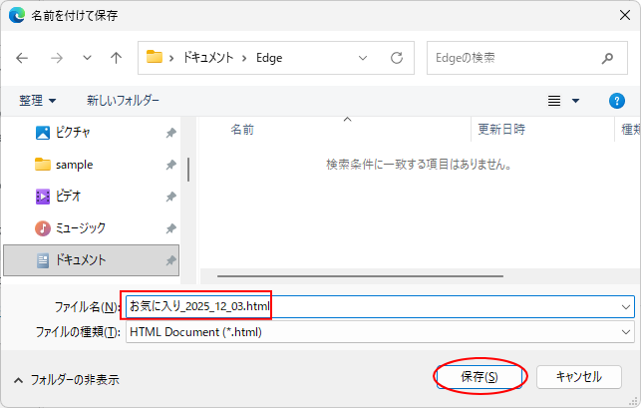
Task: Open the ファイルの種類 HTML Document combo box
Action: point(380,332)
